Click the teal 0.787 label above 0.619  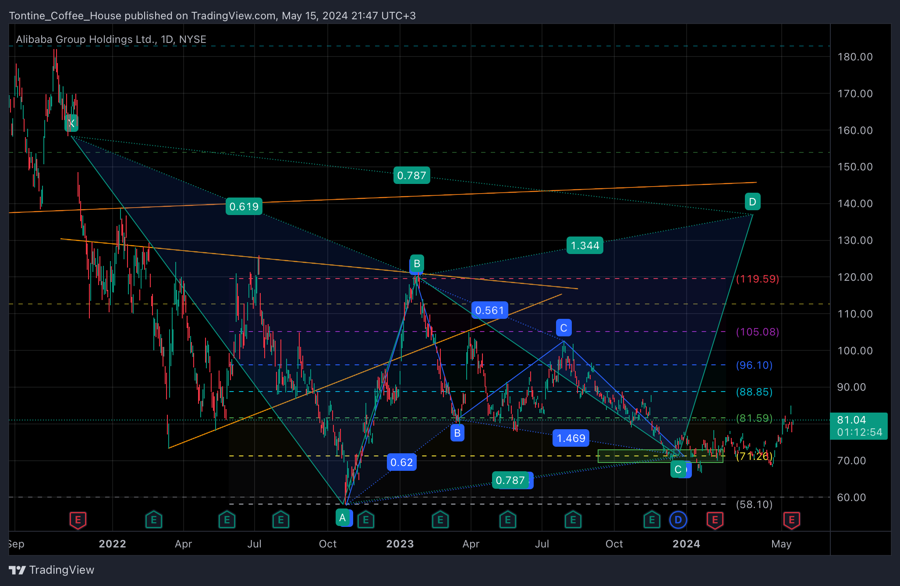[x=411, y=175]
